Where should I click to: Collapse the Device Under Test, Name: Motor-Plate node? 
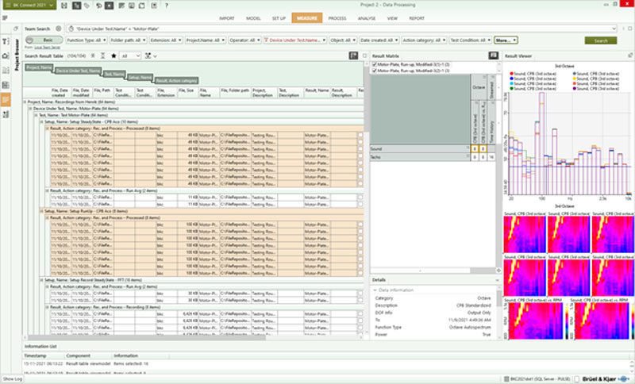(31, 109)
